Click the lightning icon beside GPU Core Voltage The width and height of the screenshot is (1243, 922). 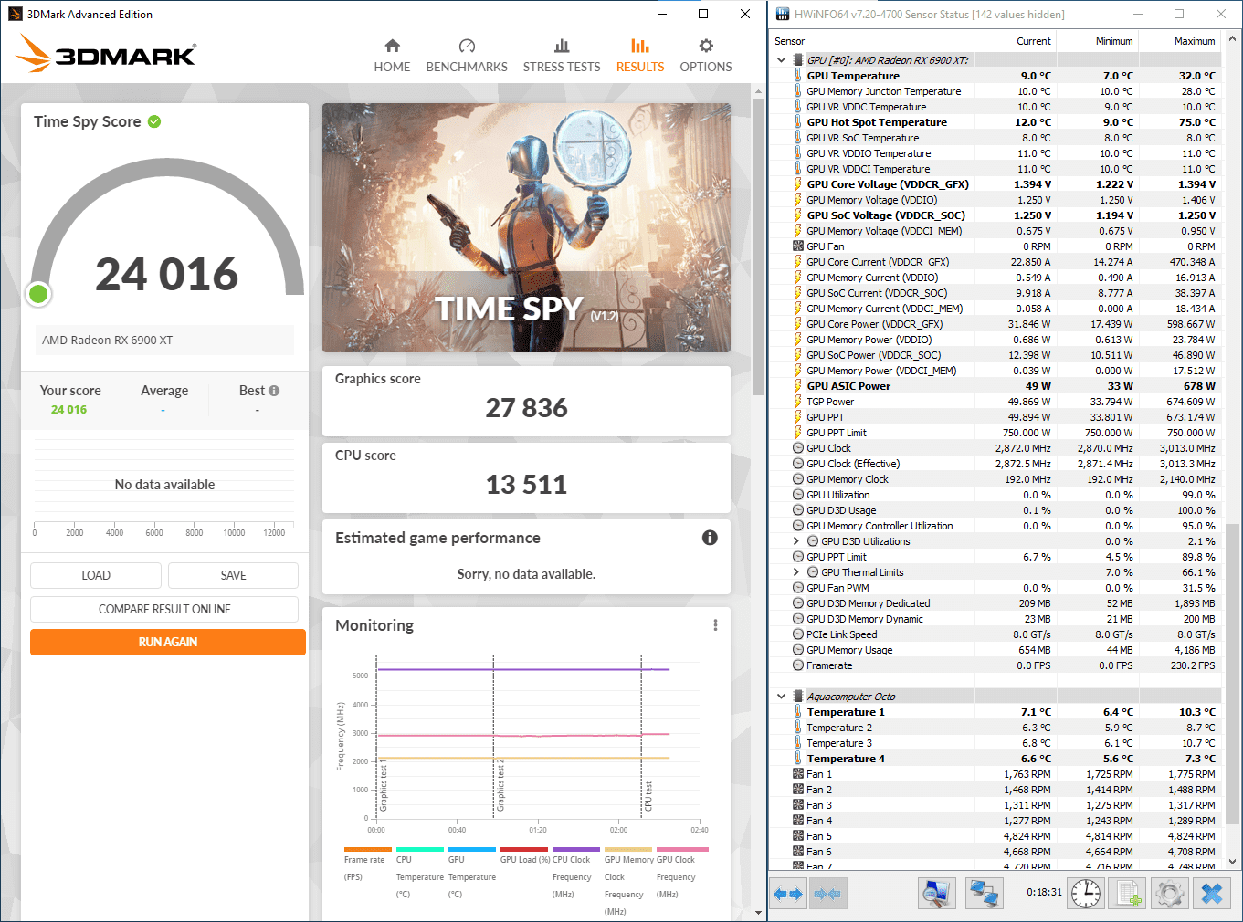[x=797, y=184]
